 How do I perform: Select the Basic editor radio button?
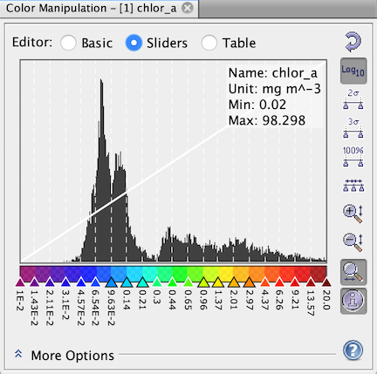[x=68, y=43]
